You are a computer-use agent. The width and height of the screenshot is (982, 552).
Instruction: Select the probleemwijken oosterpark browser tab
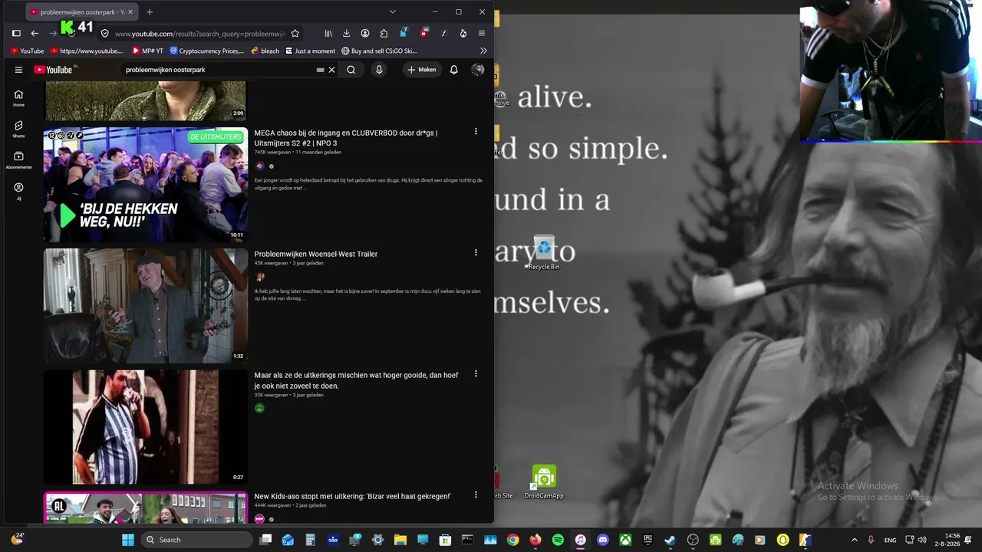(x=82, y=12)
